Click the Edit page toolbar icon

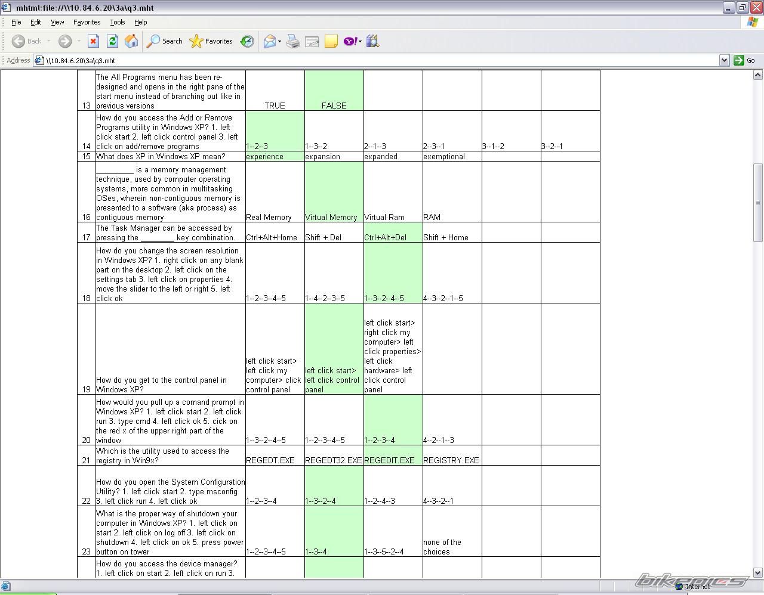coord(312,41)
